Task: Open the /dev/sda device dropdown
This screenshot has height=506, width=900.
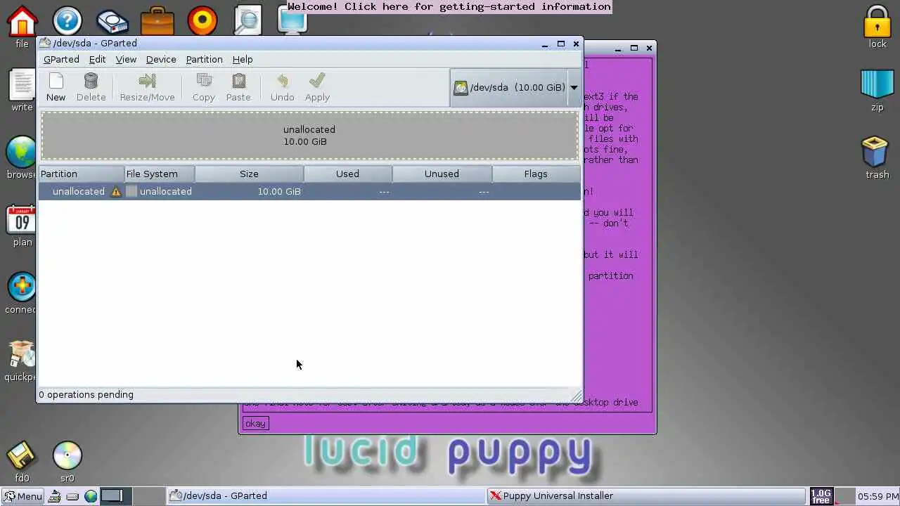Action: [516, 88]
